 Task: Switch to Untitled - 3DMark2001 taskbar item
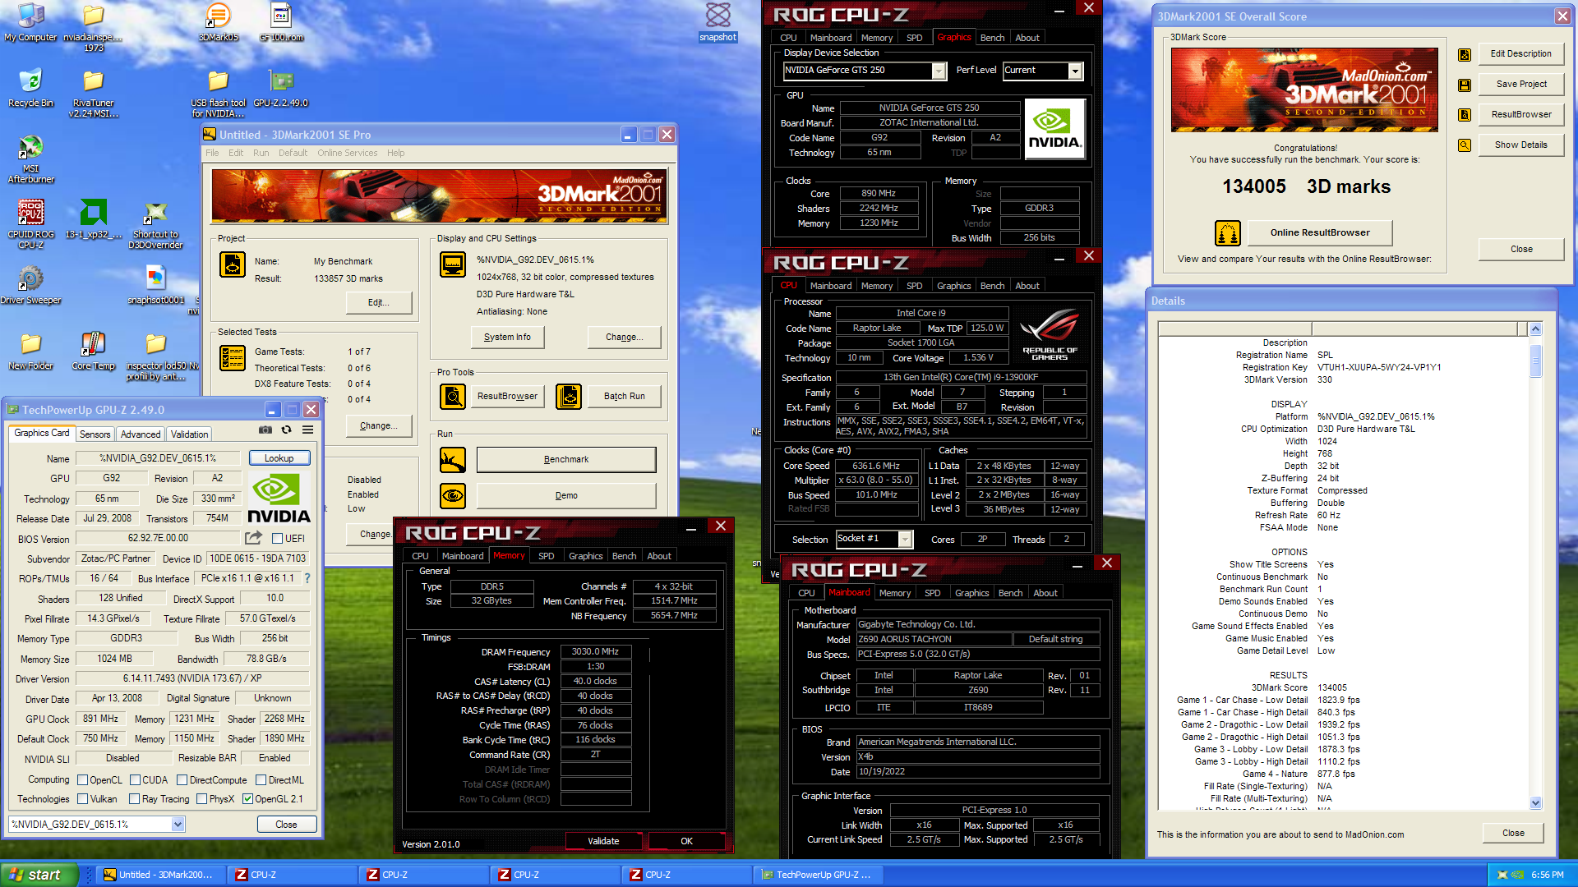161,875
